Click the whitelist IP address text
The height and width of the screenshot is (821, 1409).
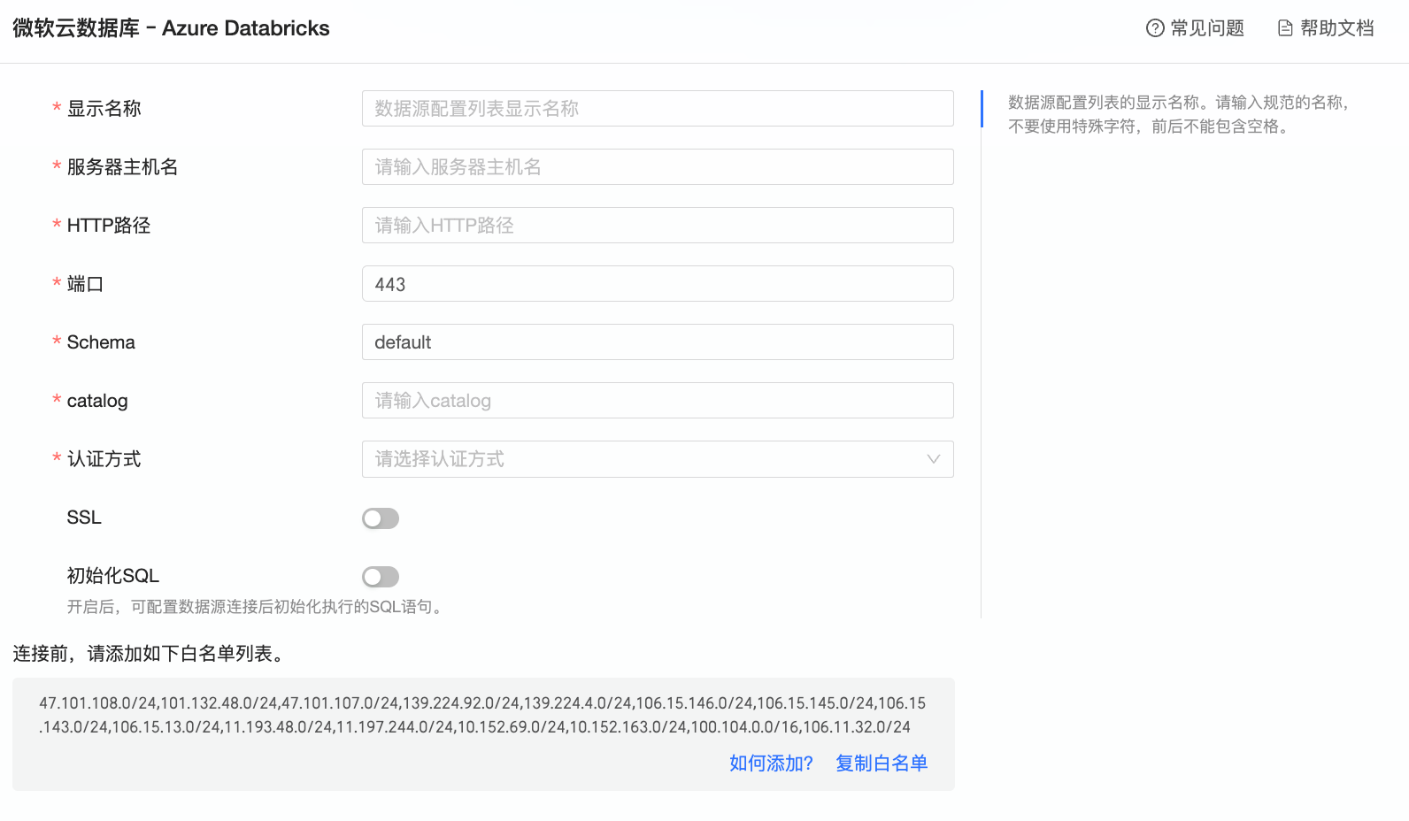click(482, 715)
